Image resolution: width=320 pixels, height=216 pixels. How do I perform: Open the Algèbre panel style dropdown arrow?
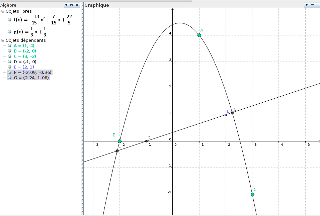[66, 5]
